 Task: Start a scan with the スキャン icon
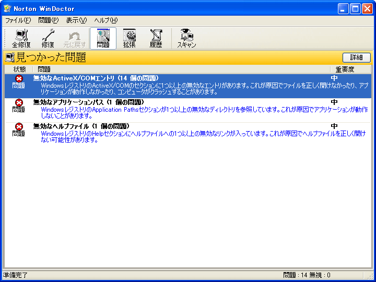pyautogui.click(x=186, y=38)
